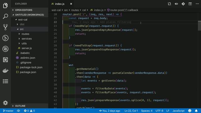This screenshot has width=201, height=113.
Task: Open the Search view in the activity bar
Action: [5, 16]
